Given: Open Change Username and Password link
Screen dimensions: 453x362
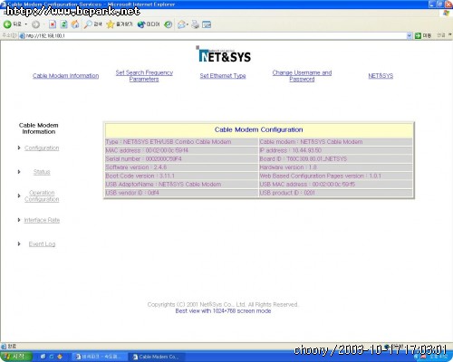Looking at the screenshot, I should point(302,76).
